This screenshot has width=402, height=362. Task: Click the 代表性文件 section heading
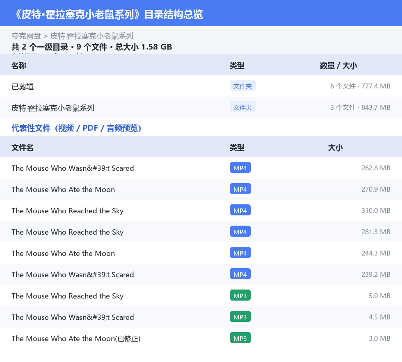point(76,128)
